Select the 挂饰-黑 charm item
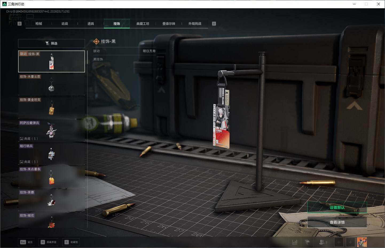This screenshot has width=385, height=248. [51, 61]
